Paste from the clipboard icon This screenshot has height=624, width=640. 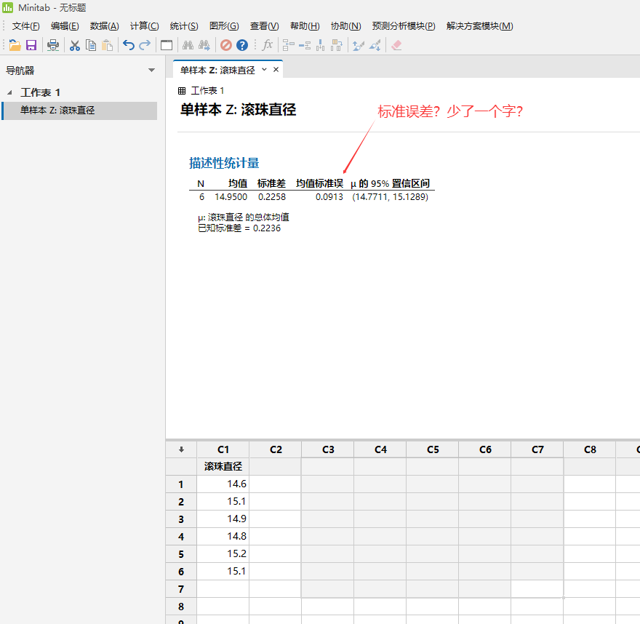tap(107, 45)
